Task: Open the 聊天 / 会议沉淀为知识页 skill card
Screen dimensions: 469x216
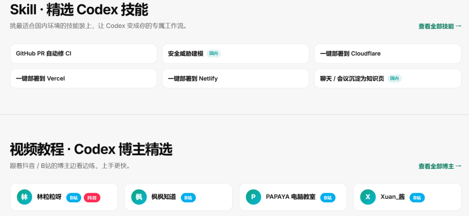Action: click(387, 79)
